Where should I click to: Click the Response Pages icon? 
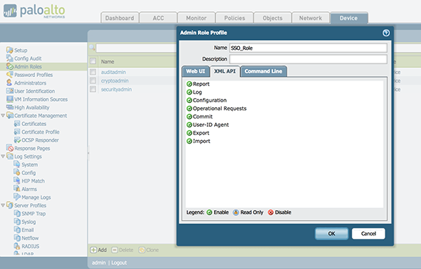10,149
